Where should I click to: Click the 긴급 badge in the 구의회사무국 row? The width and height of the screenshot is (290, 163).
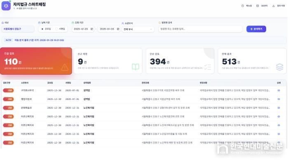(8, 90)
